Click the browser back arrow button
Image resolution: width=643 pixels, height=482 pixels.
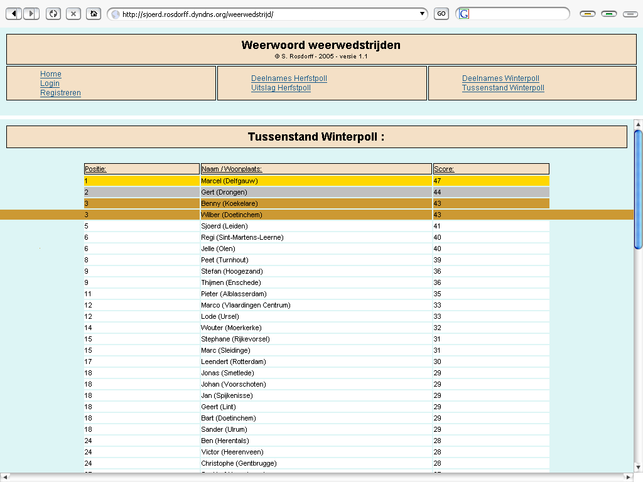14,14
